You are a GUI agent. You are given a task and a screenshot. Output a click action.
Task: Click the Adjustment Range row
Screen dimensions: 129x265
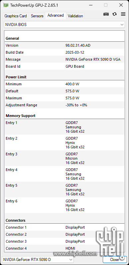[x=64, y=105]
